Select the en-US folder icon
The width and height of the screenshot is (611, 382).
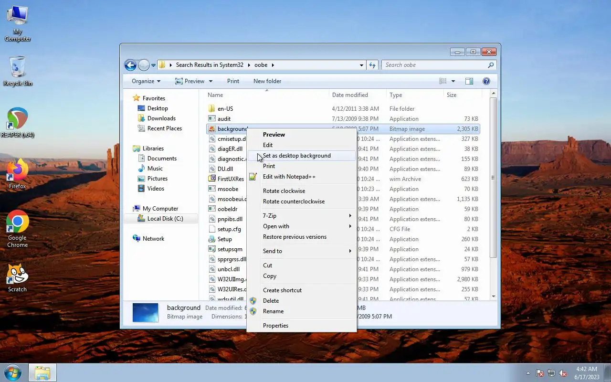pyautogui.click(x=212, y=108)
